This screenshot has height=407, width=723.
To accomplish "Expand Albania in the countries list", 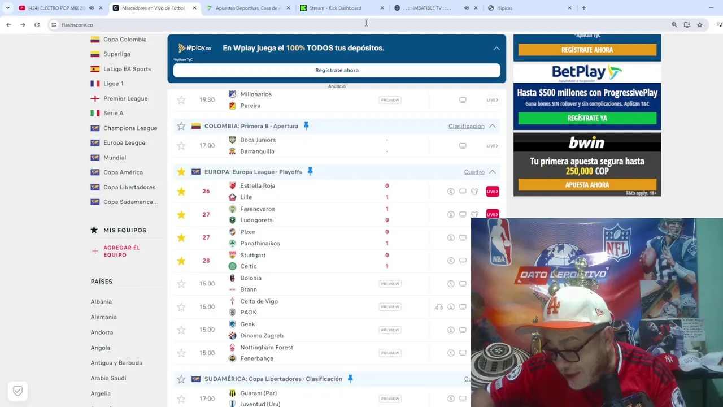I will pyautogui.click(x=101, y=302).
